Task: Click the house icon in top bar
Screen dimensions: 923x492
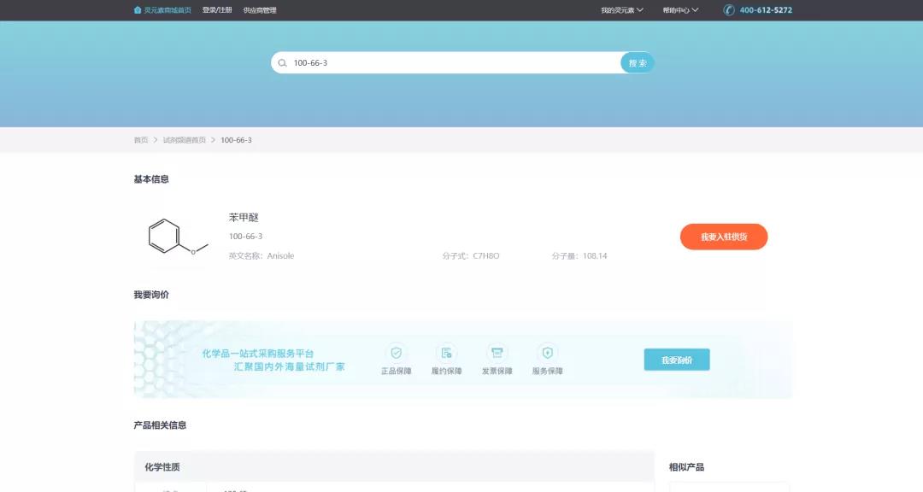Action: coord(138,10)
